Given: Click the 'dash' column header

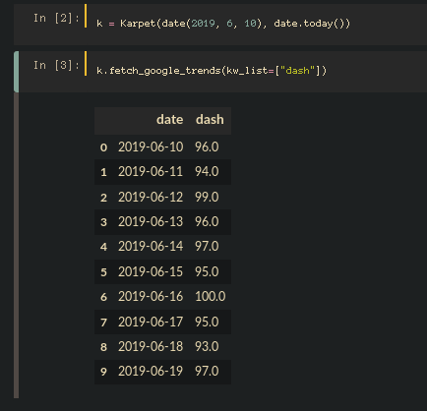Looking at the screenshot, I should (x=210, y=120).
